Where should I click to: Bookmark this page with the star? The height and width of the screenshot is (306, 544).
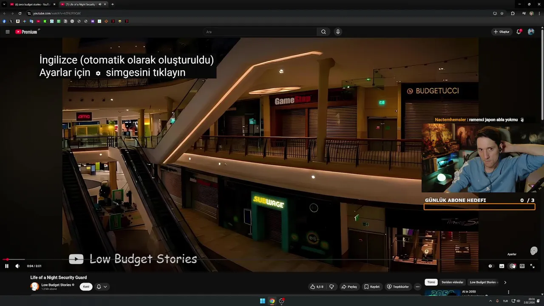tap(502, 13)
